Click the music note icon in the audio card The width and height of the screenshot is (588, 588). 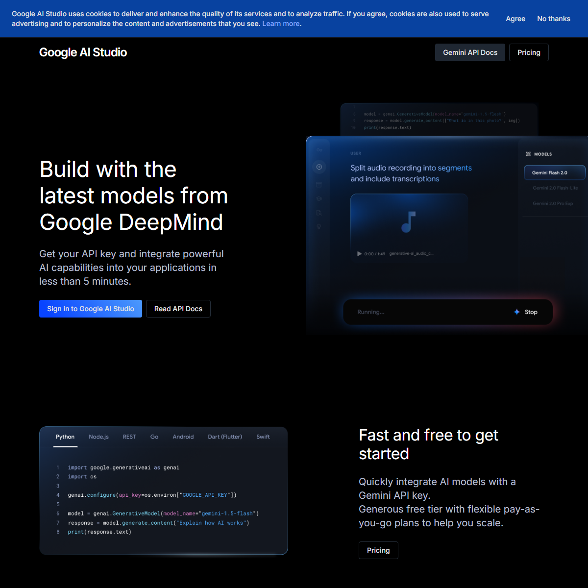[x=409, y=222]
